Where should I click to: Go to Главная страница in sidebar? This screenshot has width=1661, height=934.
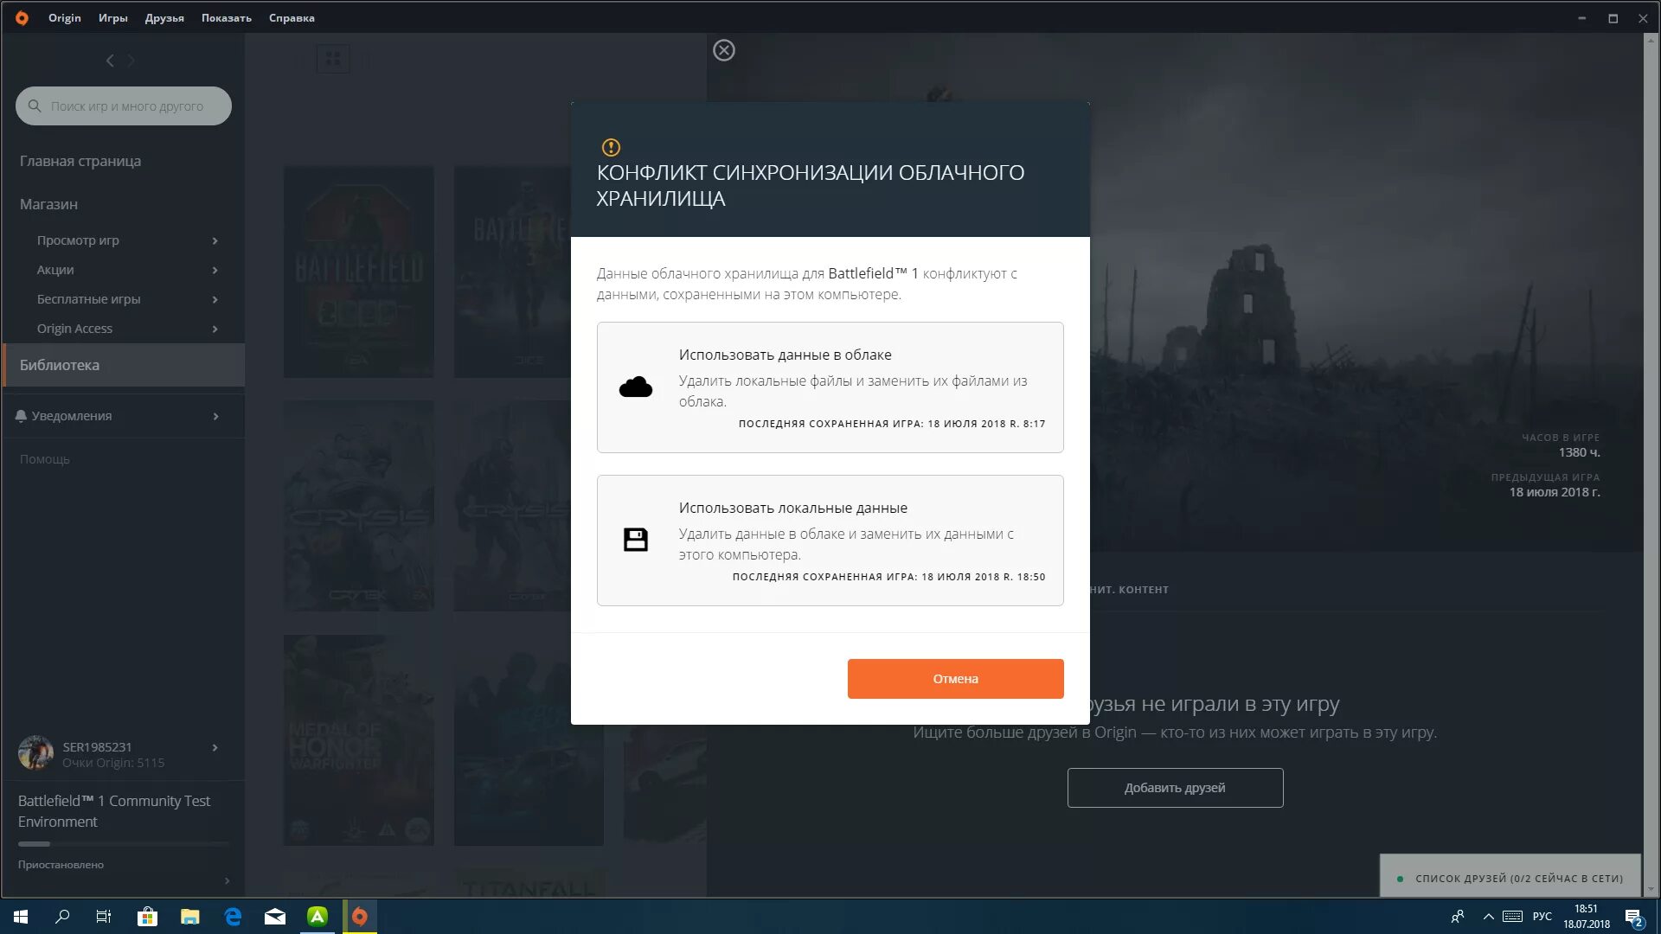(x=80, y=161)
